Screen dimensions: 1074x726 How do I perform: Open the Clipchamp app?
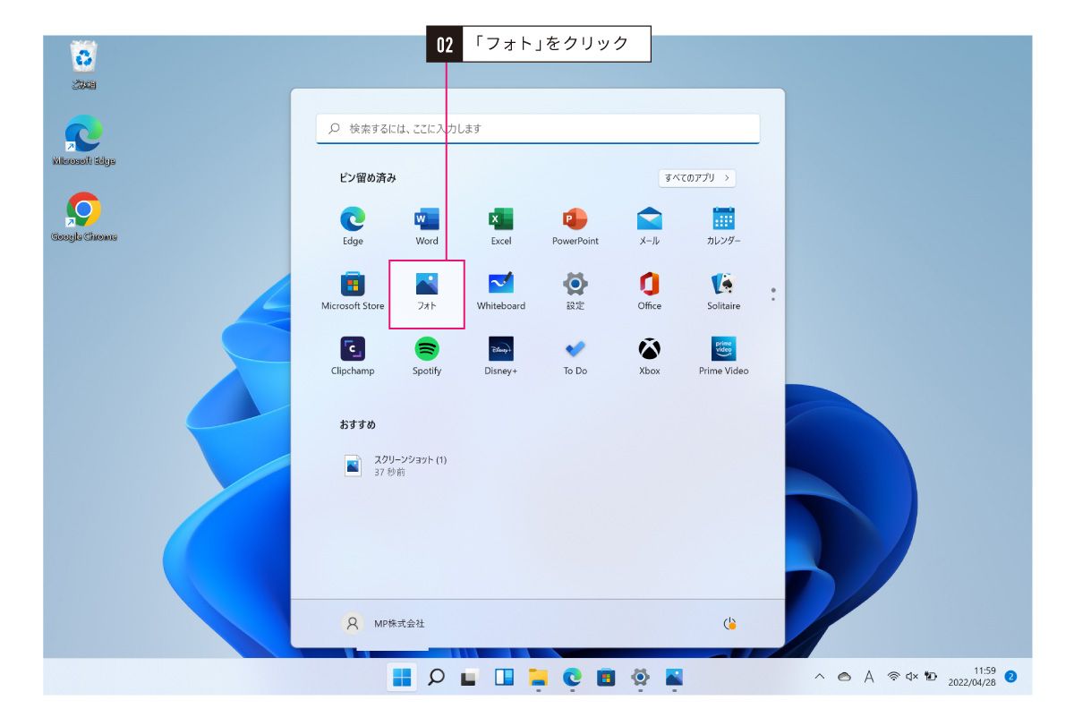(x=353, y=356)
